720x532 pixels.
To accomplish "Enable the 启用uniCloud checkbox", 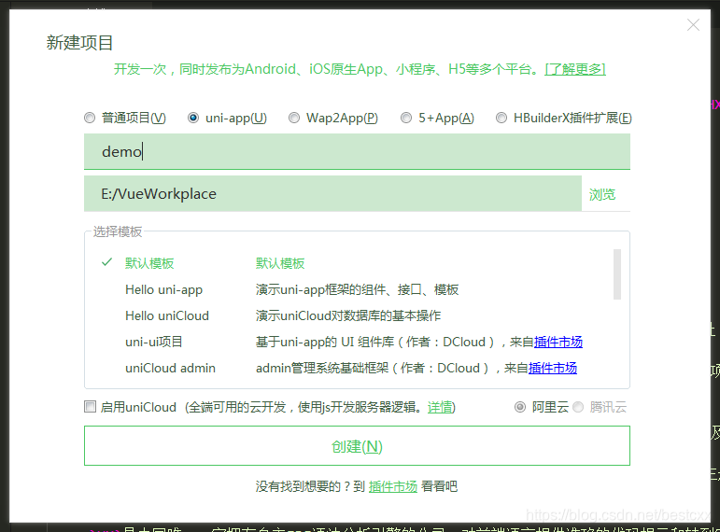I will pyautogui.click(x=90, y=407).
